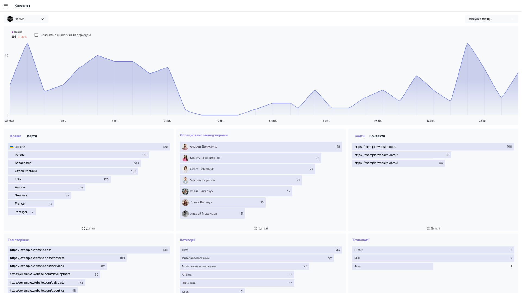Image resolution: width=522 pixels, height=293 pixels.
Task: Open Деталі under the managers list
Action: (263, 228)
